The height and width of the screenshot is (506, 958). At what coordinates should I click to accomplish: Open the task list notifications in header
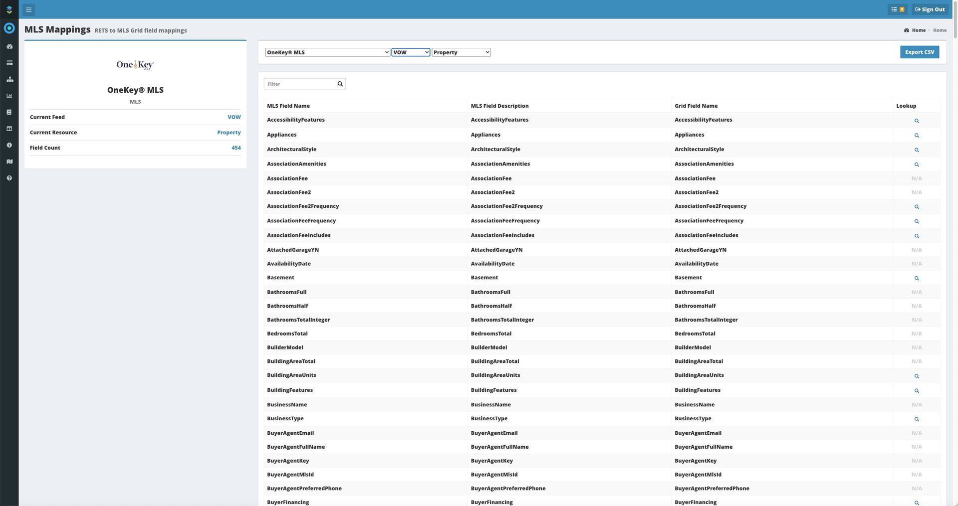click(897, 9)
